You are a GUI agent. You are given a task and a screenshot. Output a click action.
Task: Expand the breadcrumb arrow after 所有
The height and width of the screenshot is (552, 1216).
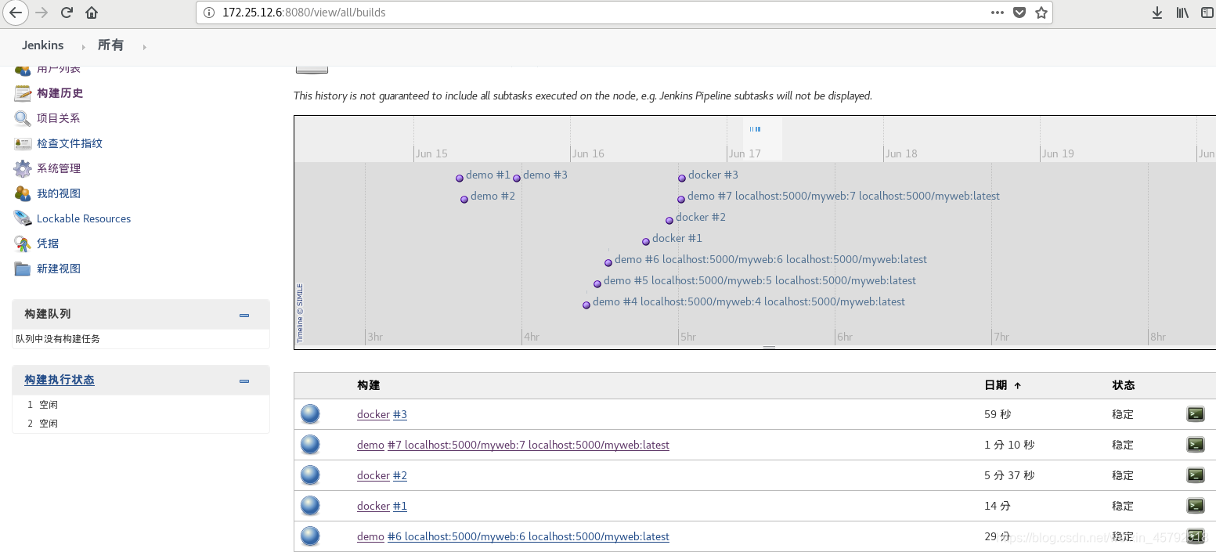[144, 47]
